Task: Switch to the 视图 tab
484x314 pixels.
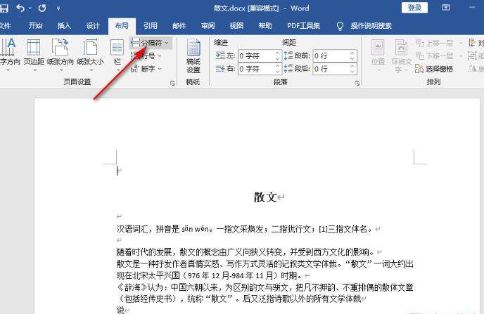Action: pos(236,25)
